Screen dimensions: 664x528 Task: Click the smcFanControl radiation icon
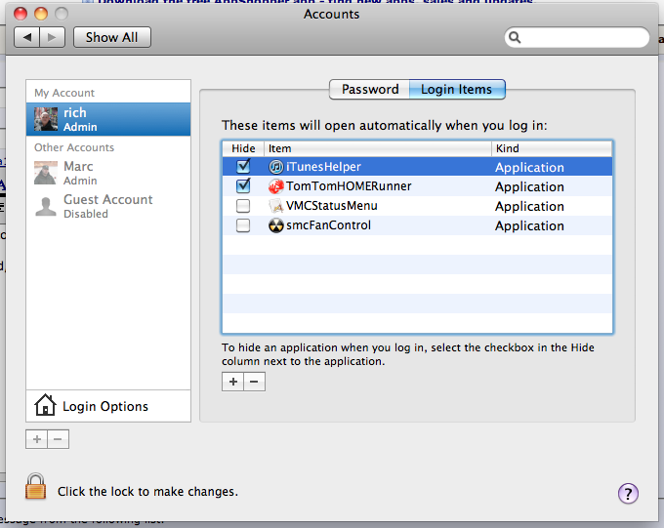coord(276,225)
